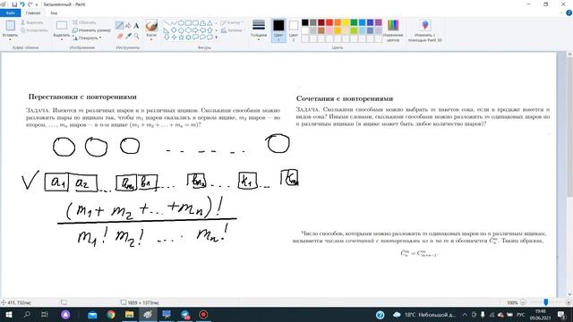Screen dimensions: 573x322
Task: Click the Redo arrow in title bar
Action: 30,4
